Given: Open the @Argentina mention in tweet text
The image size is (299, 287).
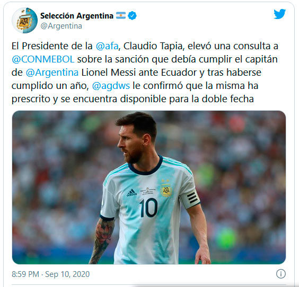Looking at the screenshot, I should pyautogui.click(x=52, y=73).
